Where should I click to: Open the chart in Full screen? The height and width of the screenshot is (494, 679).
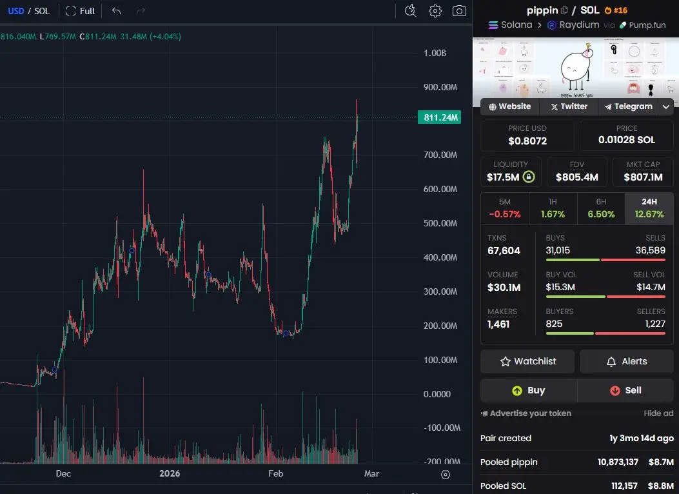81,11
